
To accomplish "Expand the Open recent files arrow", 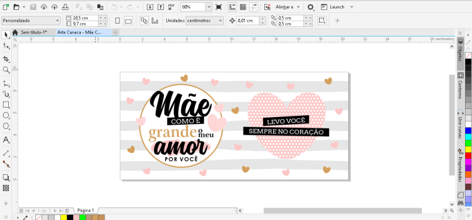I will [x=24, y=7].
